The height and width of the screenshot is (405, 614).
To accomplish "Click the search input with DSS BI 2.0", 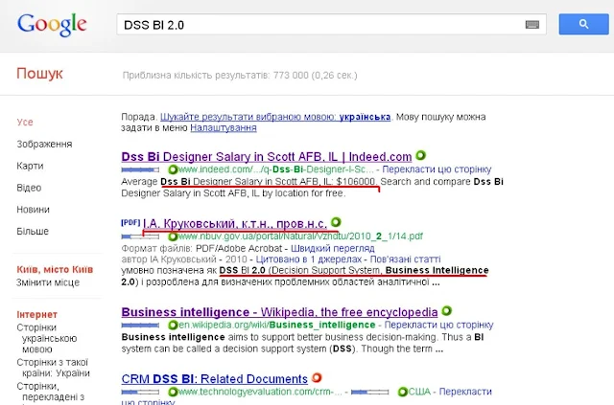I will [x=331, y=25].
